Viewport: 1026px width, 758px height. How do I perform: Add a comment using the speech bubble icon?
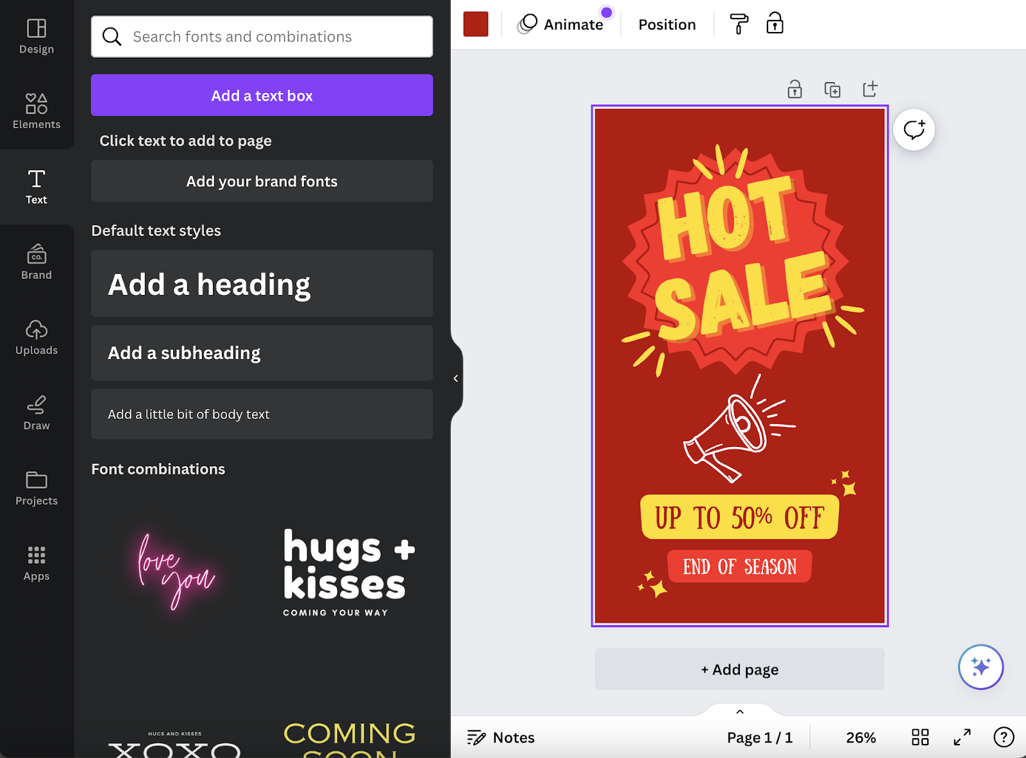914,129
